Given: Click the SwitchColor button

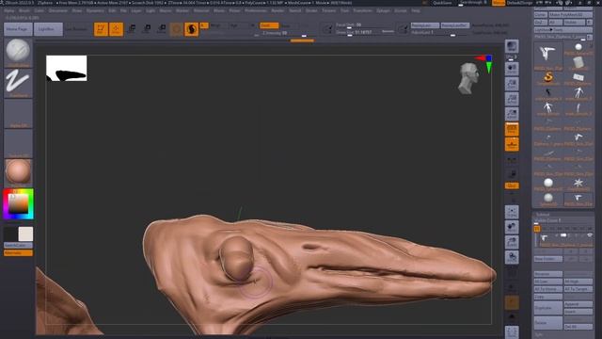Looking at the screenshot, I should (x=18, y=245).
